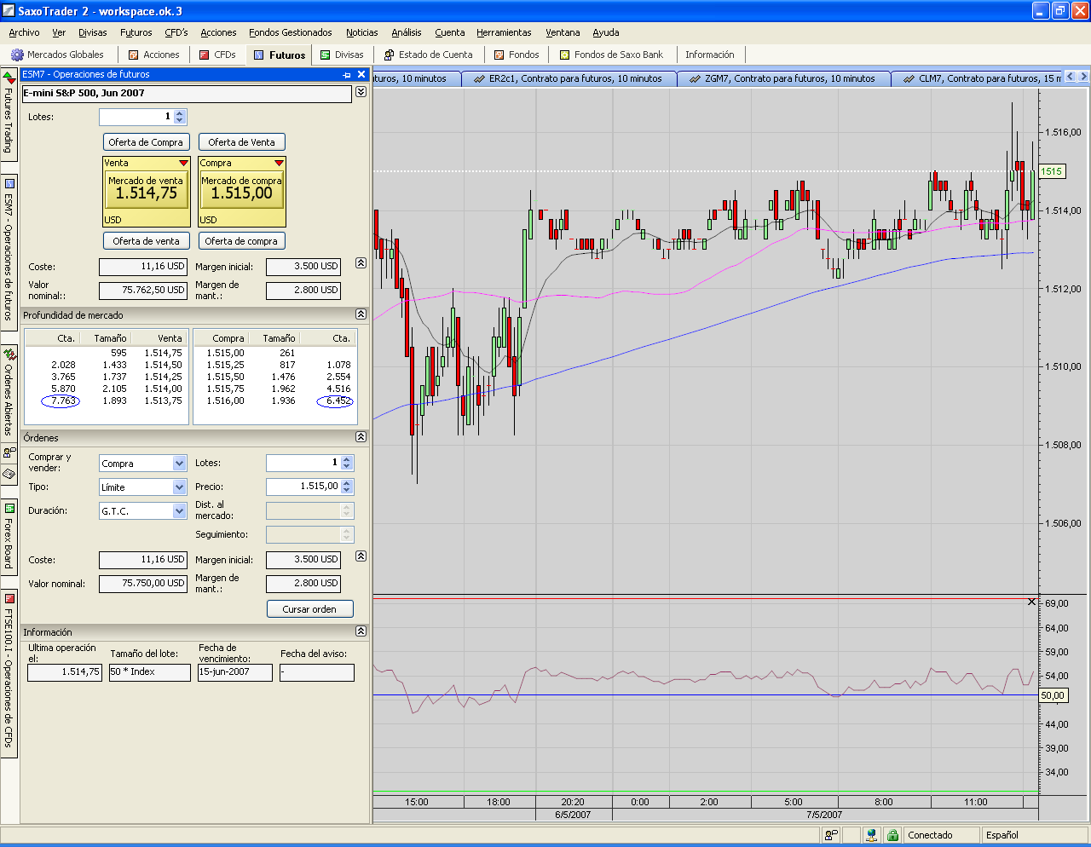Collapse the Profundidad de mercado section
Viewport: 1091px width, 847px height.
[x=361, y=314]
